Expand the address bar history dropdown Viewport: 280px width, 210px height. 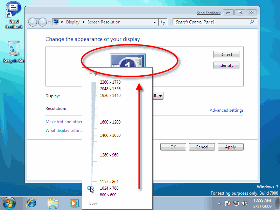[155, 22]
